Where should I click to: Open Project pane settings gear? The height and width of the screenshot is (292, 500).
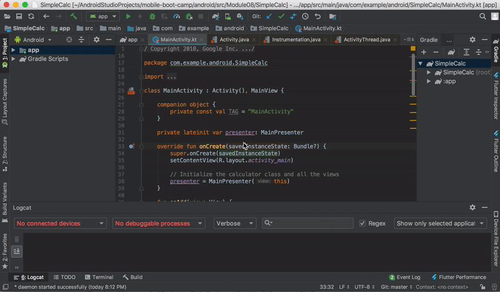[x=96, y=39]
